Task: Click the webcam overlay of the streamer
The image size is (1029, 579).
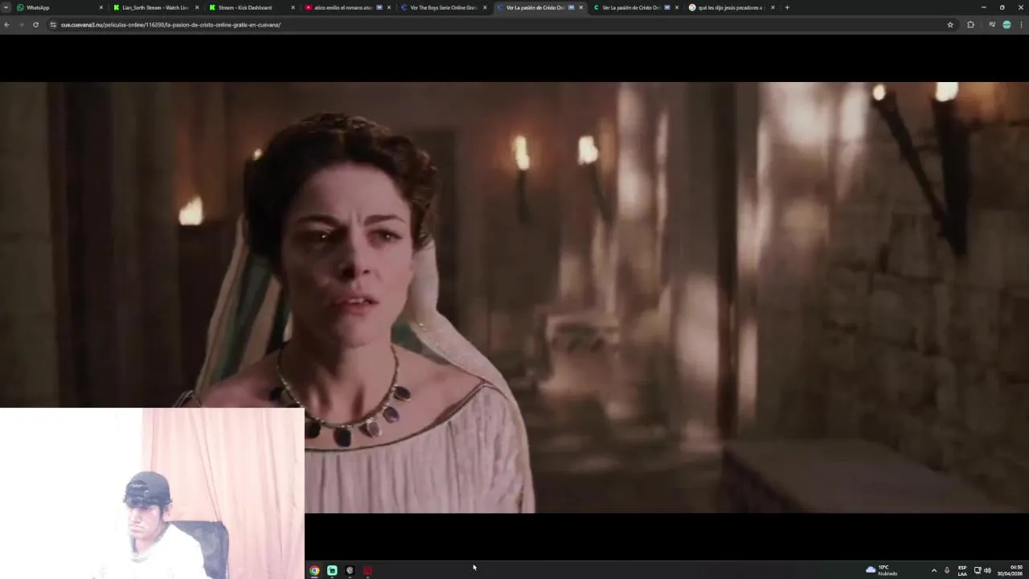Action: click(x=152, y=493)
